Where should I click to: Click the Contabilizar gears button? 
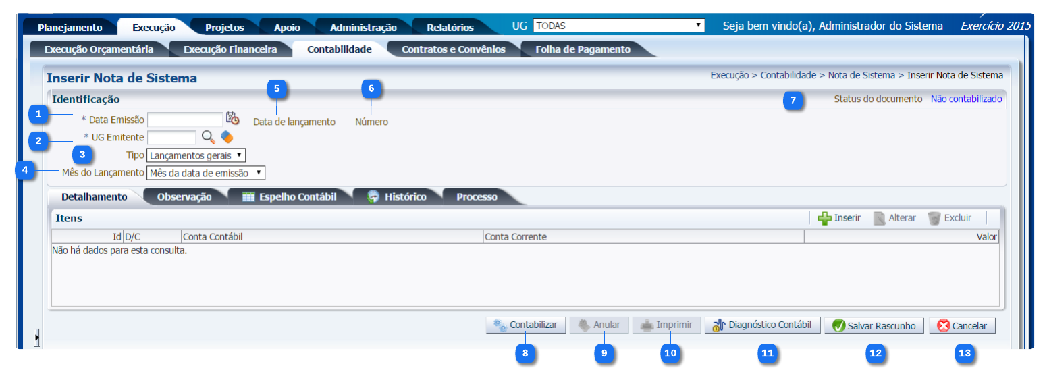coord(526,325)
